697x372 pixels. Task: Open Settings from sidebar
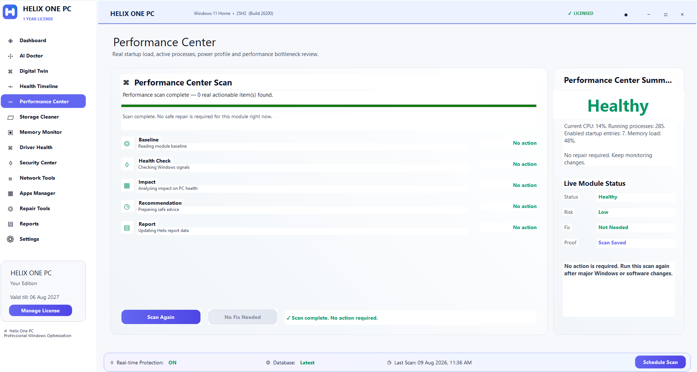(x=43, y=239)
